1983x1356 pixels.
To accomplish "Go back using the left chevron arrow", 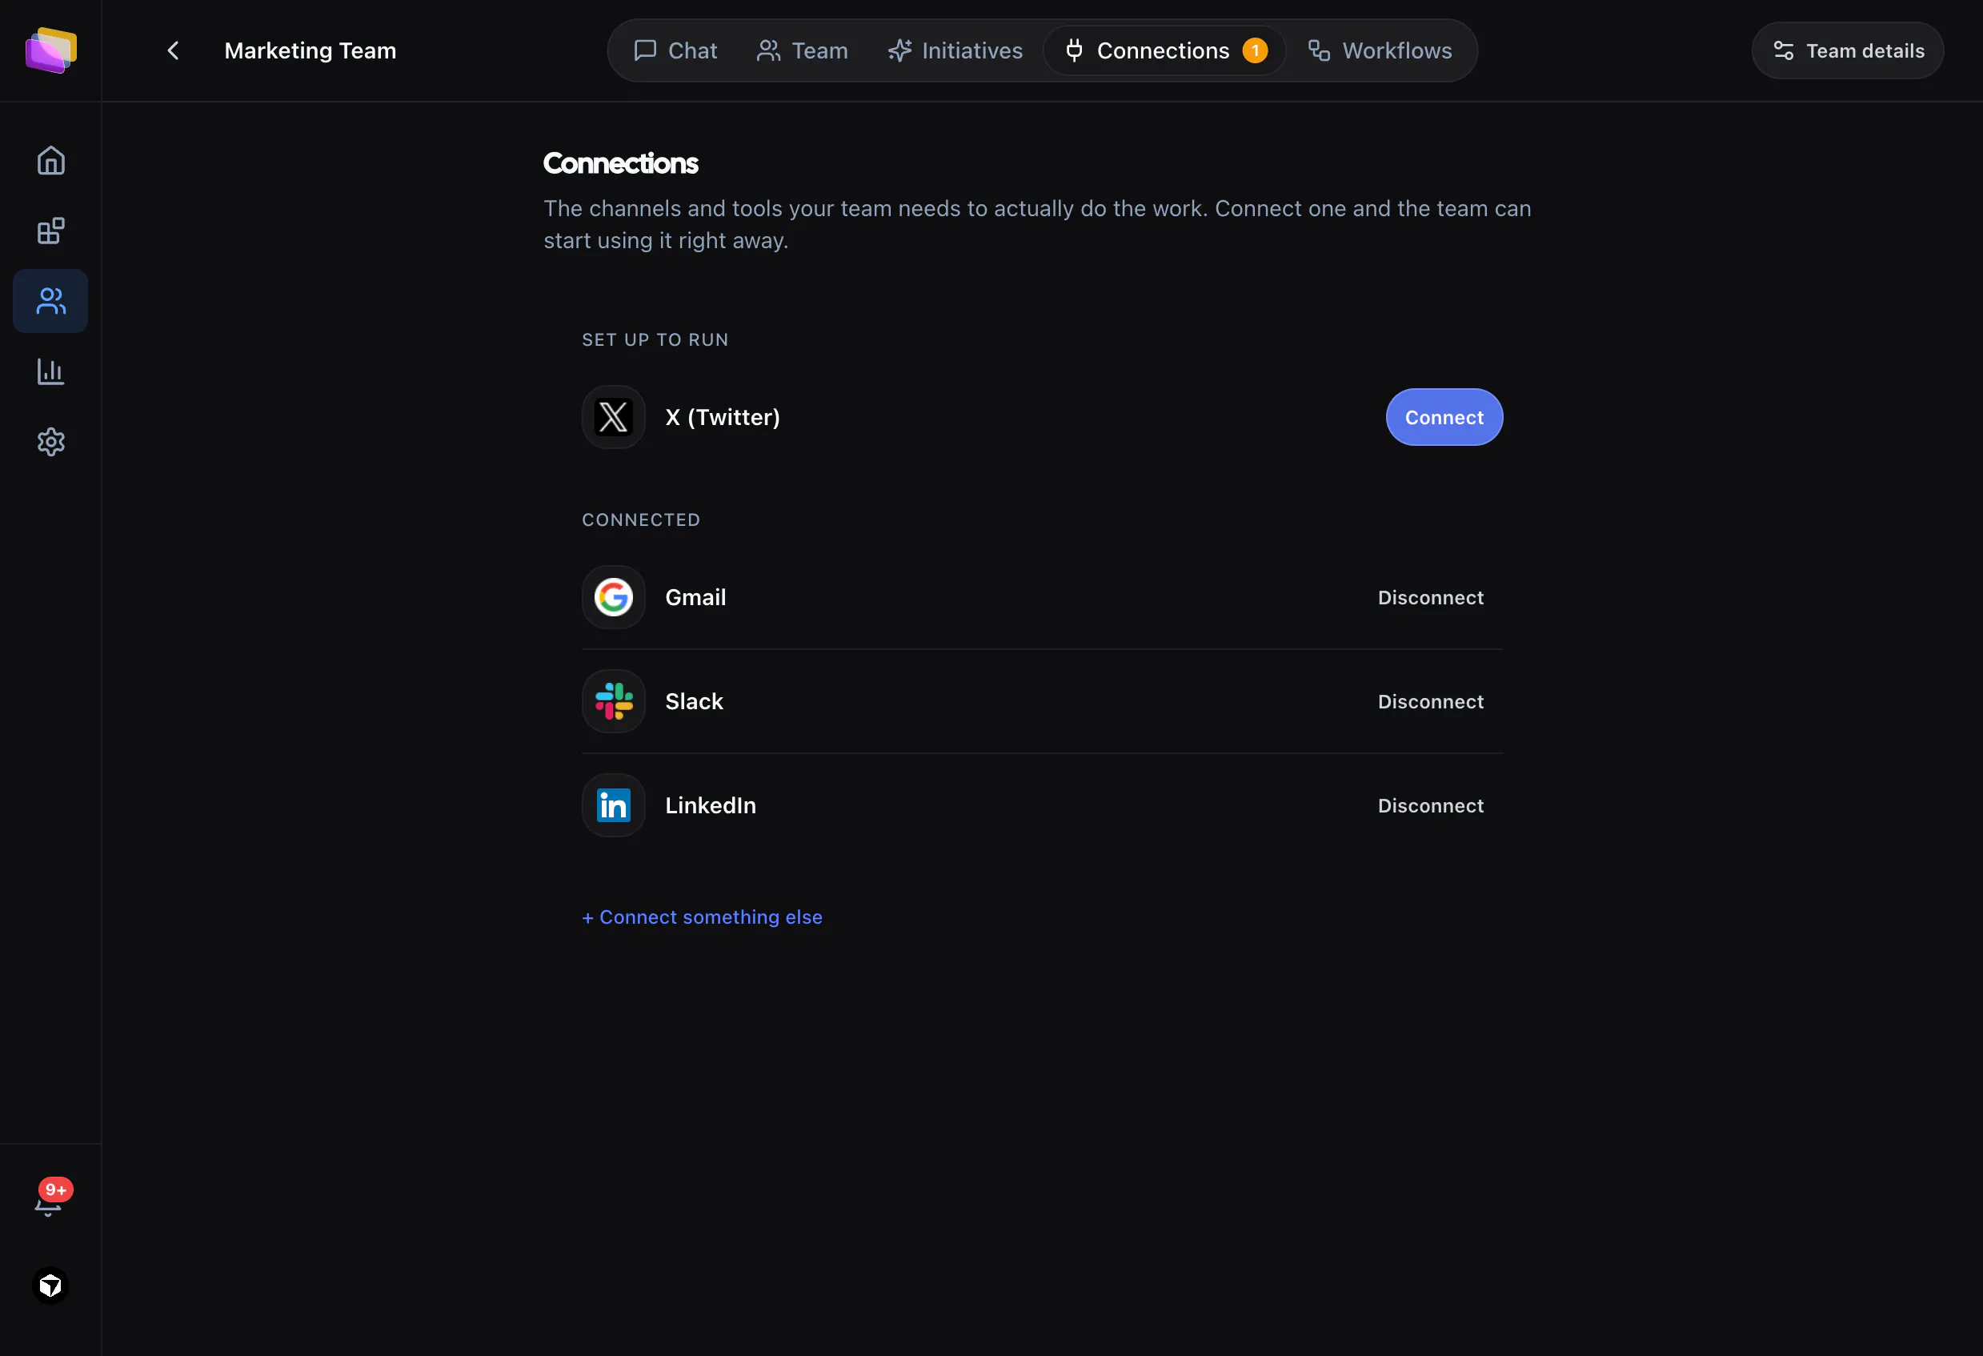I will [173, 50].
